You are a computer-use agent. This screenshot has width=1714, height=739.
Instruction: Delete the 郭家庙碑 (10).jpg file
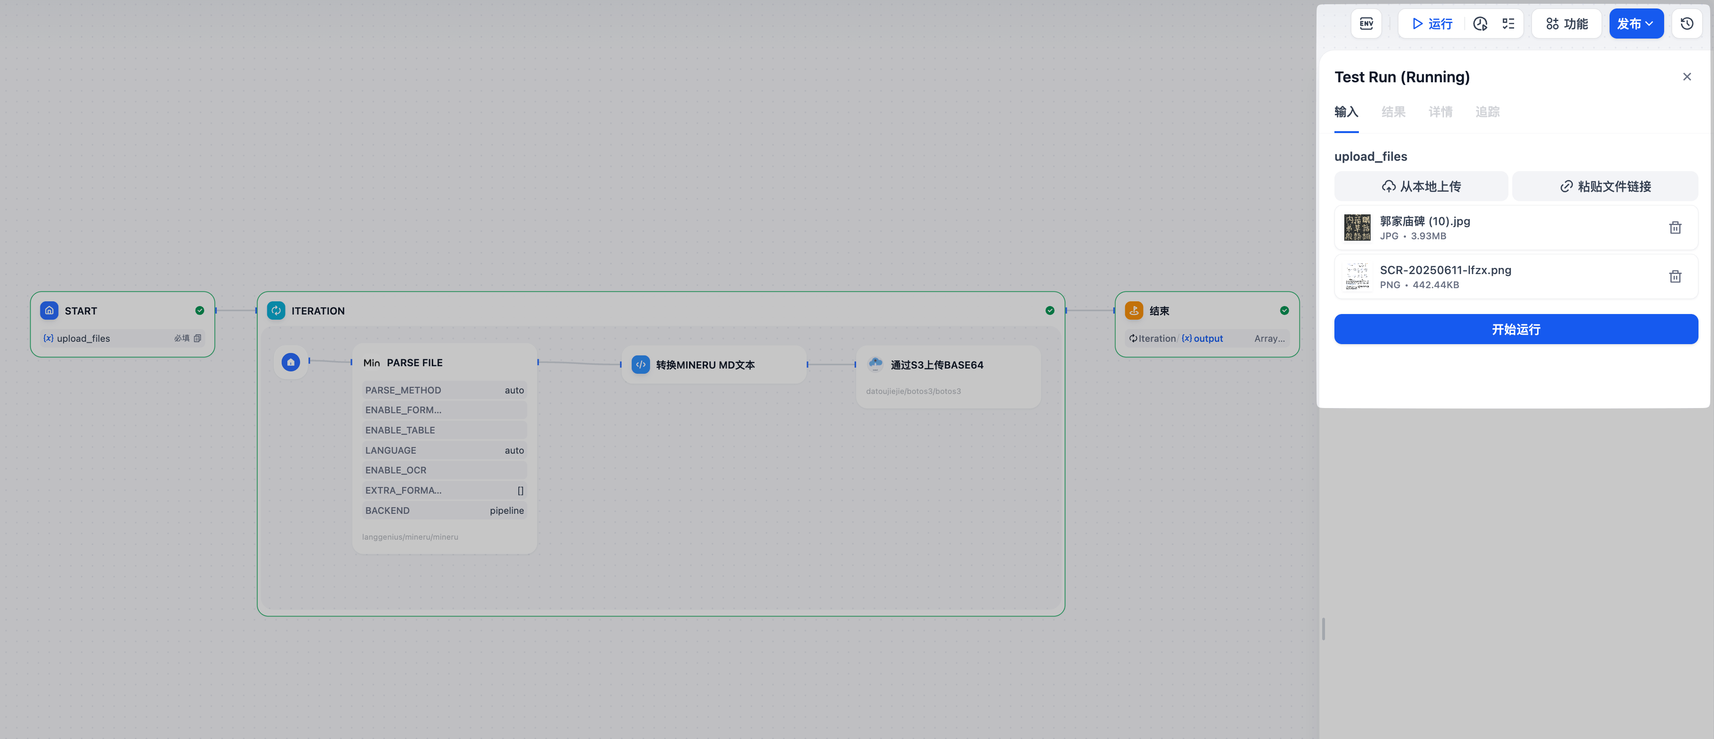(x=1675, y=228)
